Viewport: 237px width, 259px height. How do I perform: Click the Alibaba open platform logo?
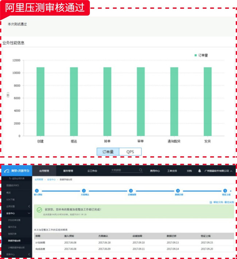17,170
